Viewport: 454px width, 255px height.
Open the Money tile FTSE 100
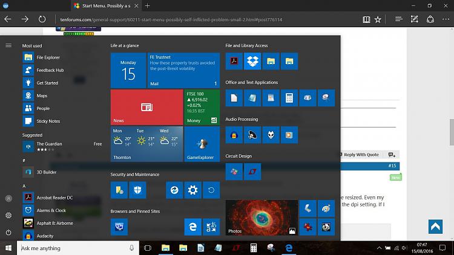click(202, 108)
